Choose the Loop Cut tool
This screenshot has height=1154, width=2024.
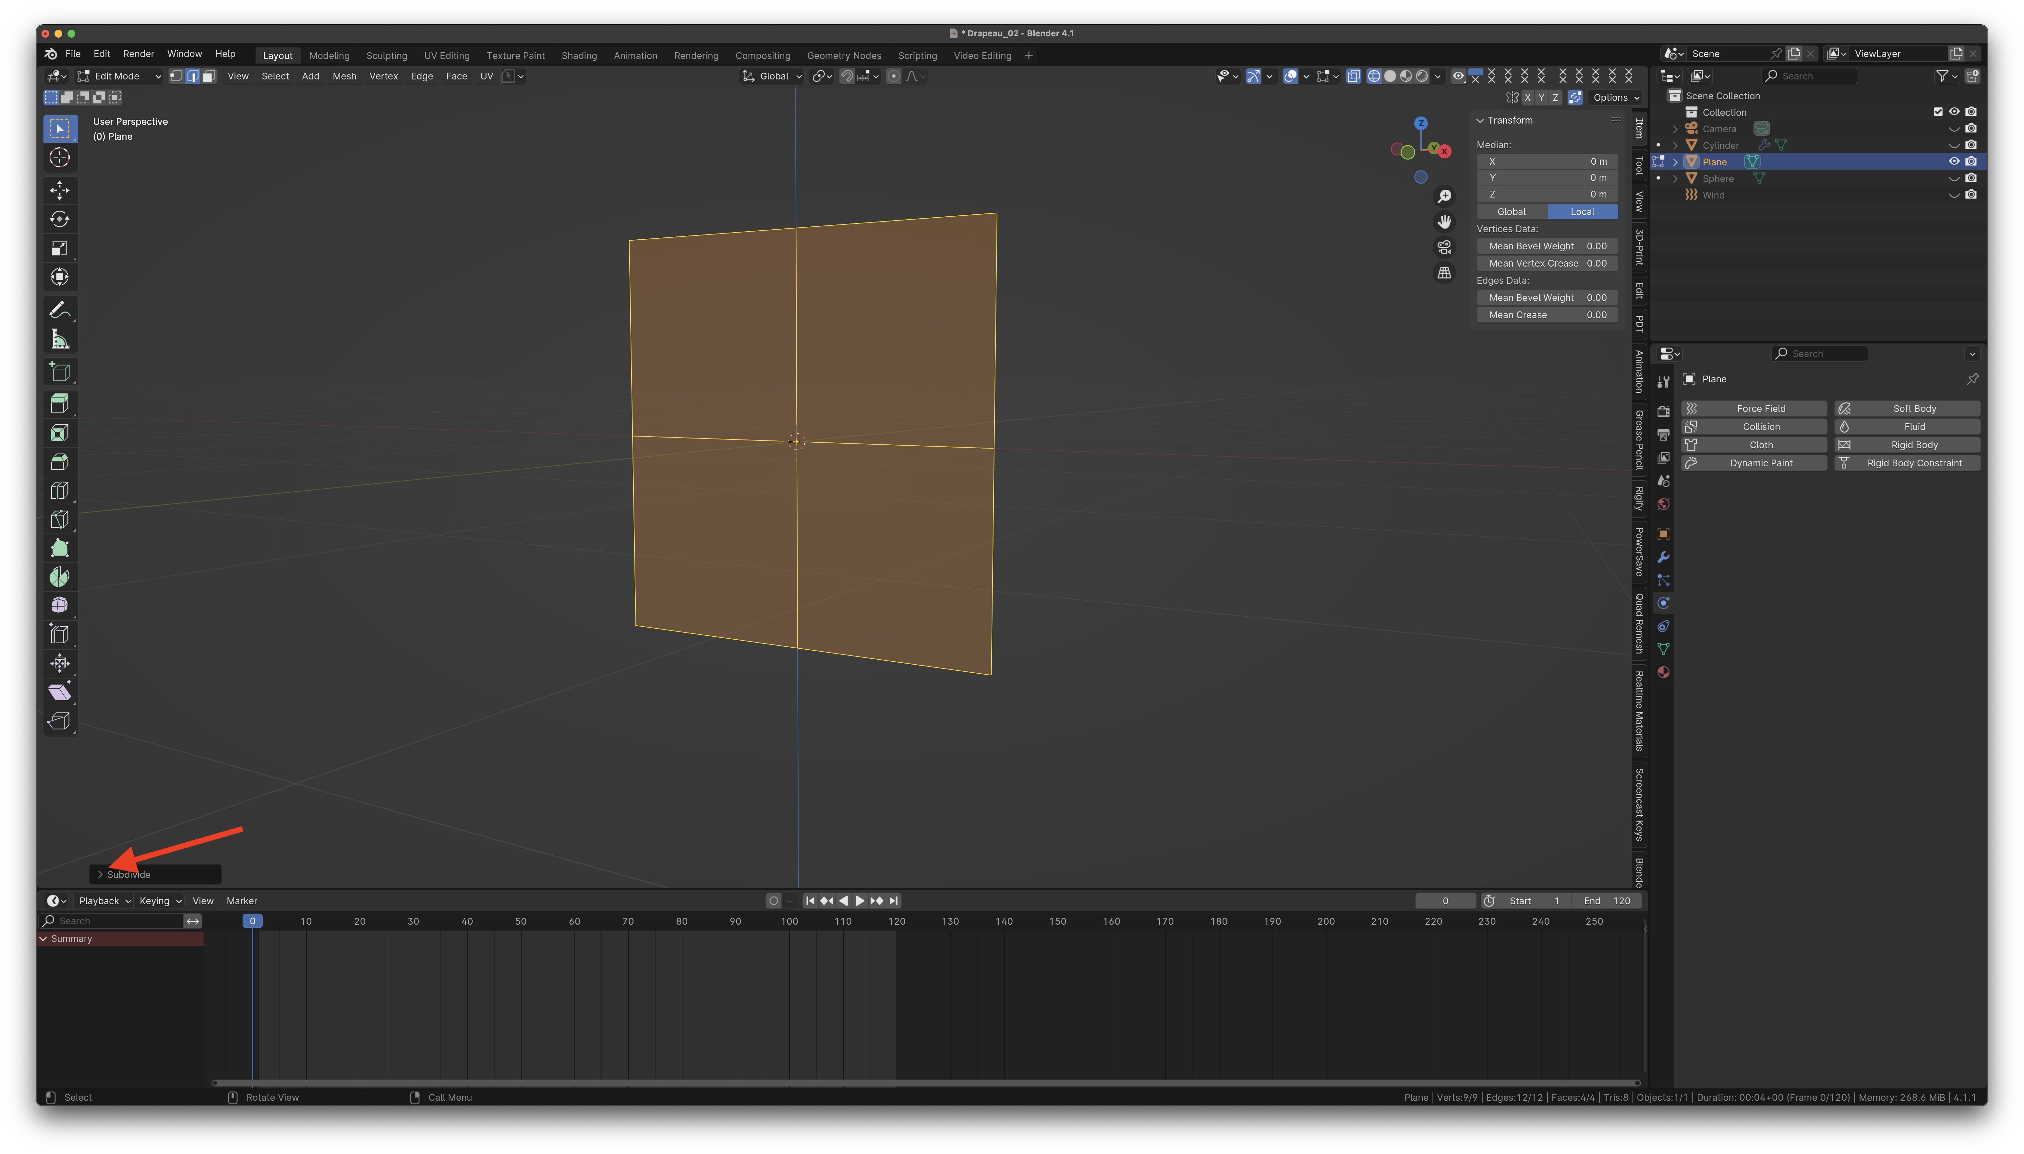tap(59, 491)
